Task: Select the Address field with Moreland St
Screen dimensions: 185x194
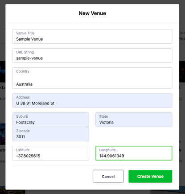Action: 92,101
